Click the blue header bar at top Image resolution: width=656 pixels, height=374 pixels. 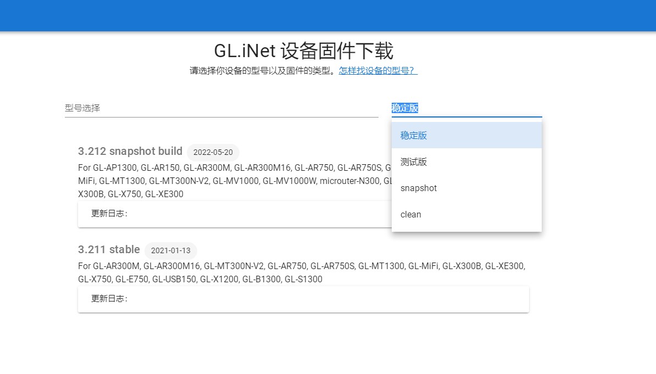(x=328, y=15)
